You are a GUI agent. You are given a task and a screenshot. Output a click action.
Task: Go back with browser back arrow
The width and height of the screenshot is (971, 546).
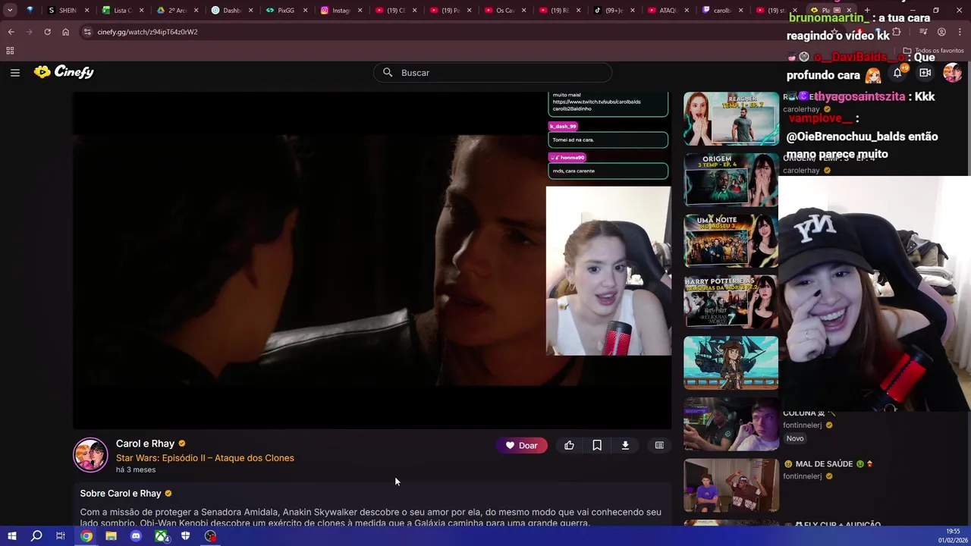coord(11,32)
